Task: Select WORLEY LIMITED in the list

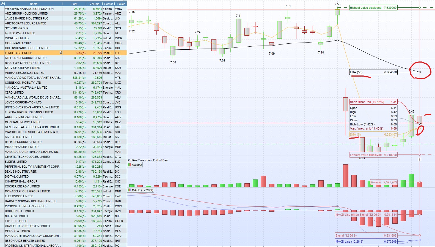Action: (63, 38)
